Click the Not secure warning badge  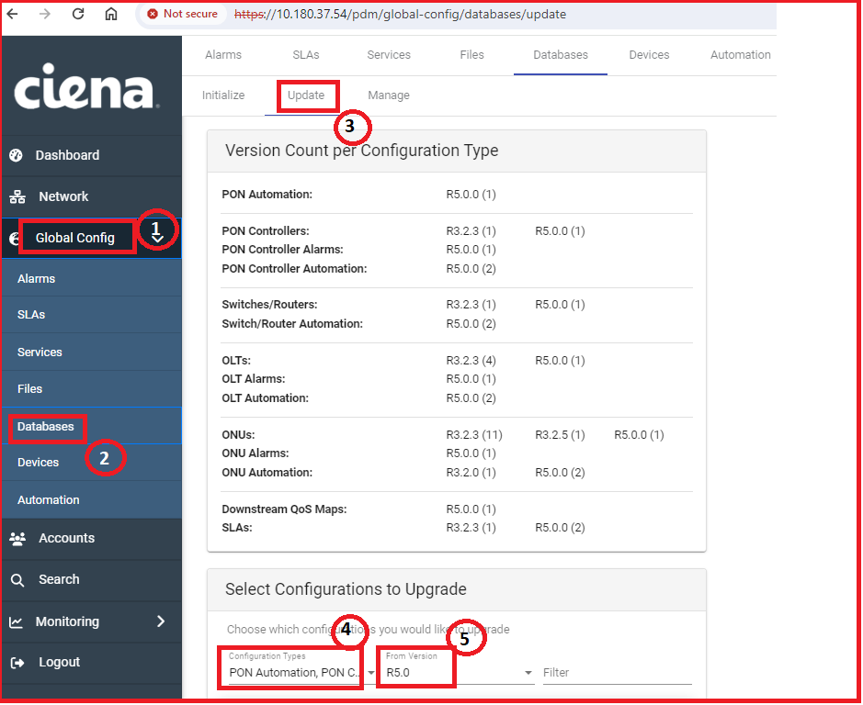coord(182,14)
